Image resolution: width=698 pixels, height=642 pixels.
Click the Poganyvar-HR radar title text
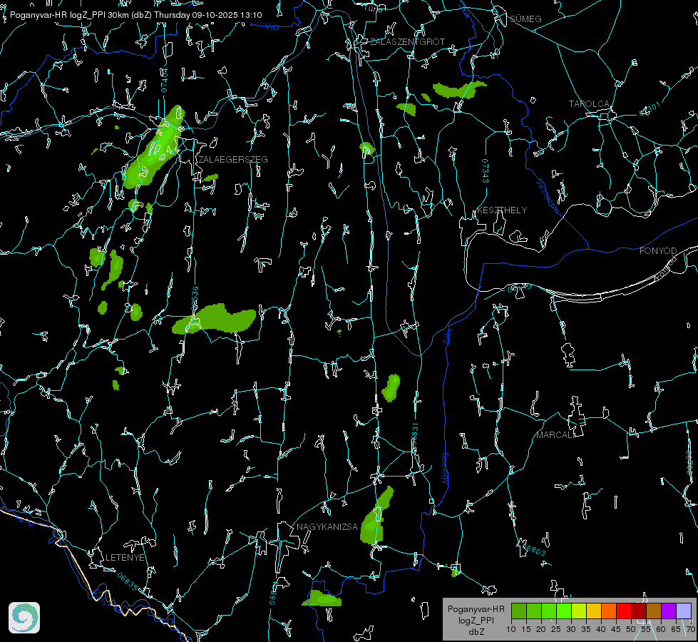[x=135, y=15]
